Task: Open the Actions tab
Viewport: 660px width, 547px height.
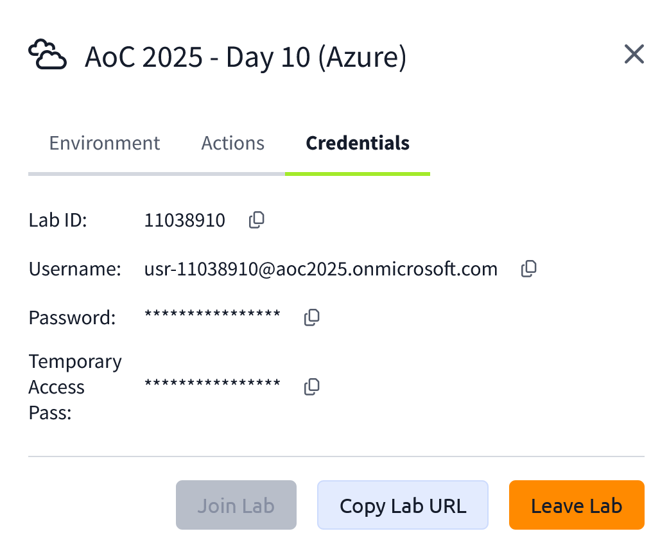Action: [x=232, y=143]
